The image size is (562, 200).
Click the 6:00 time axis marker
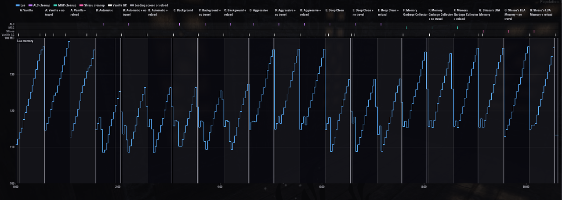coord(322,187)
